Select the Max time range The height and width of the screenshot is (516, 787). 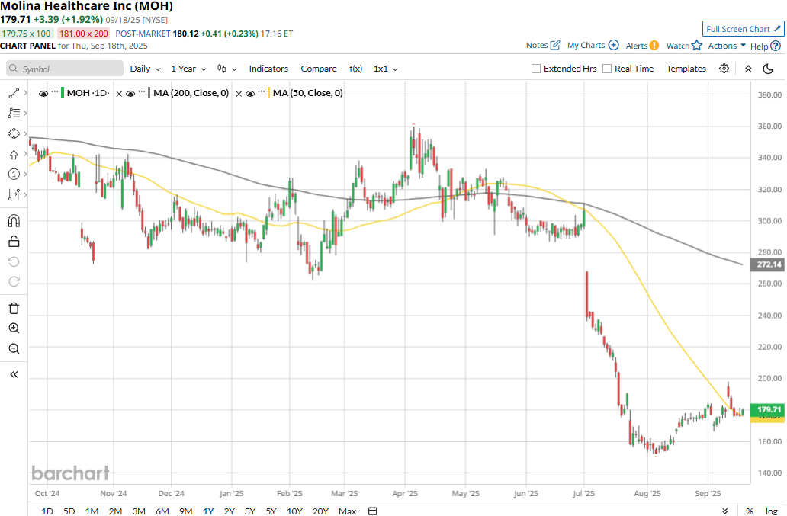click(347, 511)
